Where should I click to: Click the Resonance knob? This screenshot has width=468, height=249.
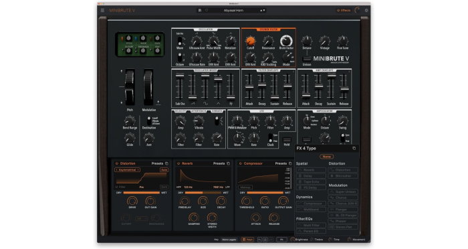click(x=268, y=41)
